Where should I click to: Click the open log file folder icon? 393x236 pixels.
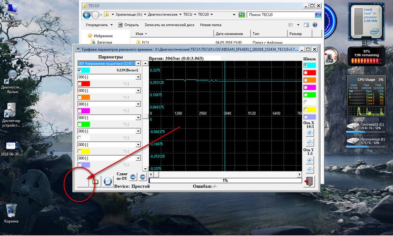tap(95, 181)
